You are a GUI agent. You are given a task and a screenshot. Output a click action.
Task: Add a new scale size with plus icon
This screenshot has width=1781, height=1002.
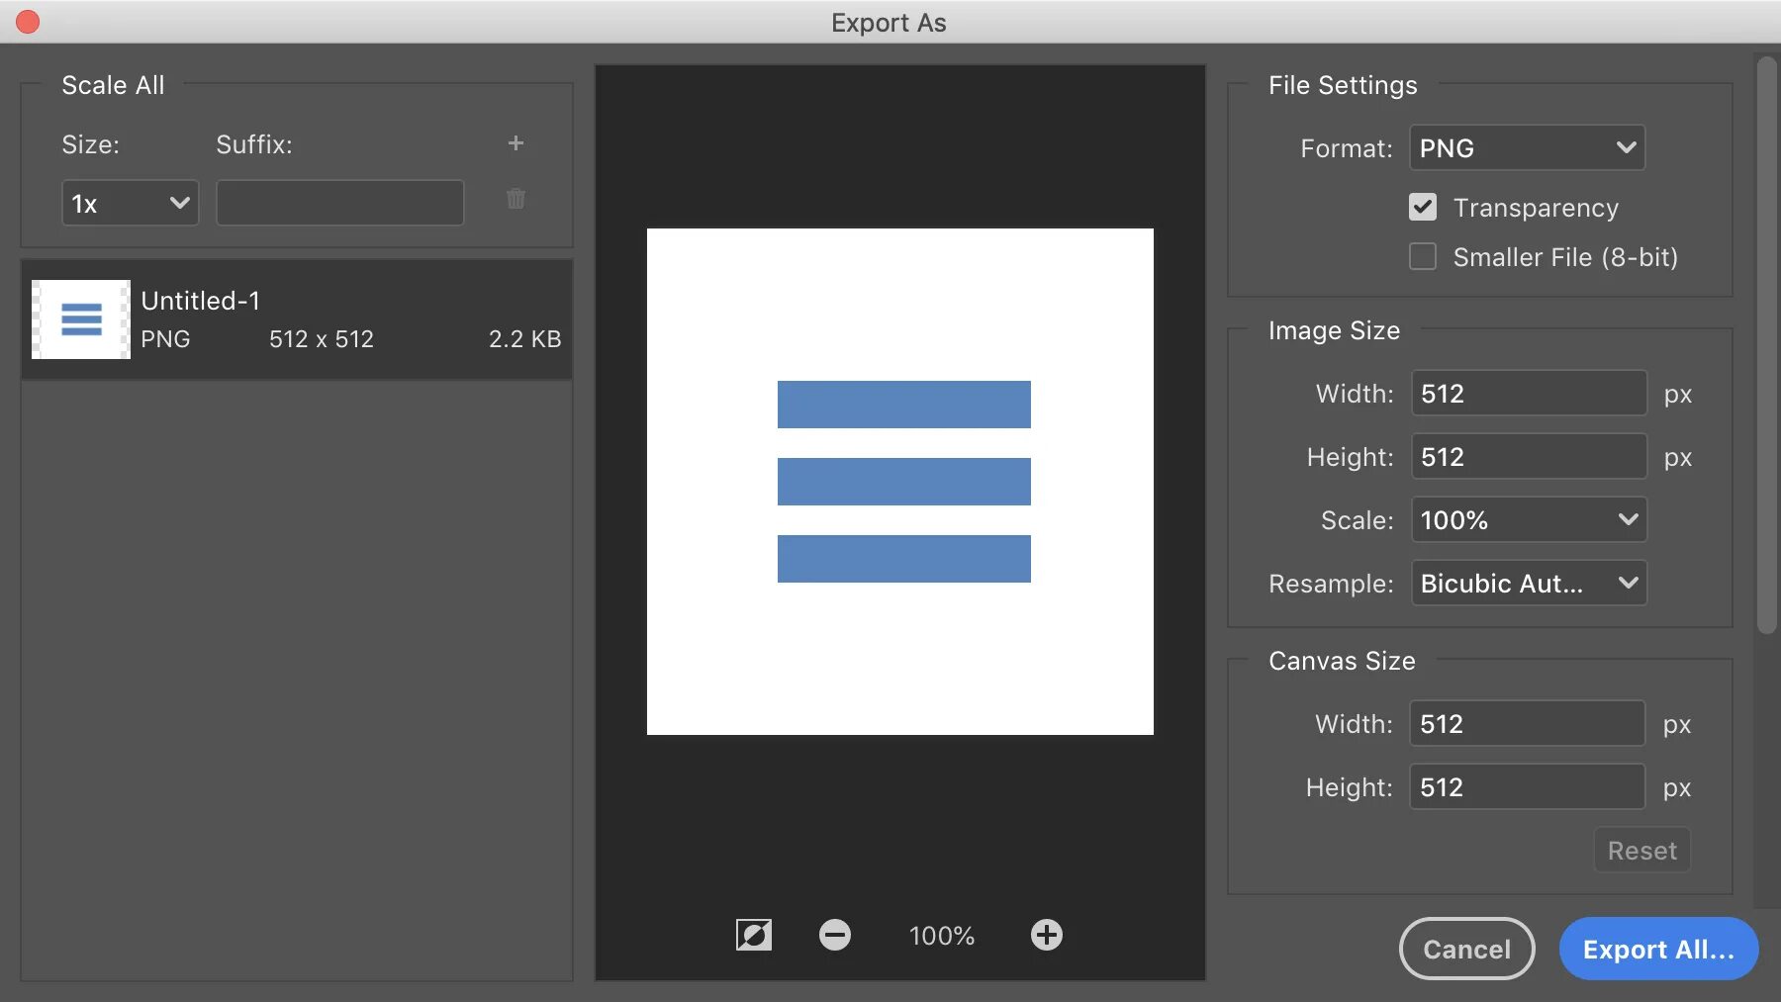point(516,143)
